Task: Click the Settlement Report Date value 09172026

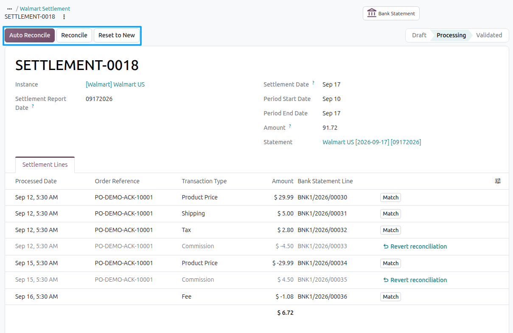Action: (x=99, y=99)
